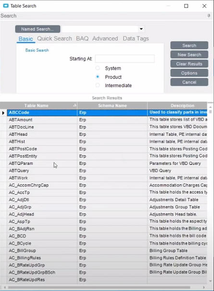214x291 pixels.
Task: Open the Named Search dropdown arrow
Action: point(141,29)
